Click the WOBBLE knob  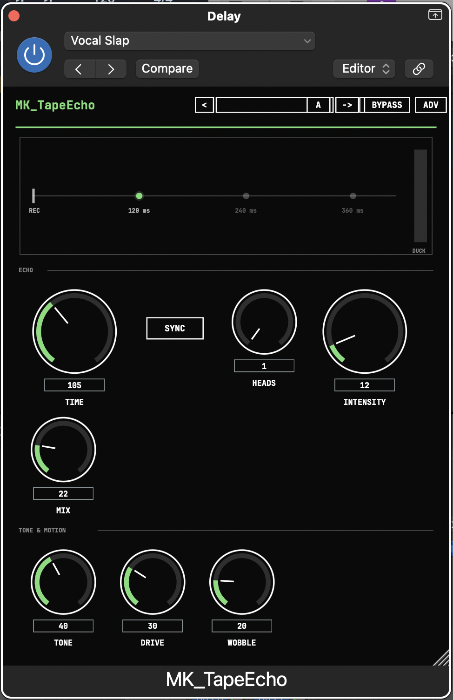242,582
